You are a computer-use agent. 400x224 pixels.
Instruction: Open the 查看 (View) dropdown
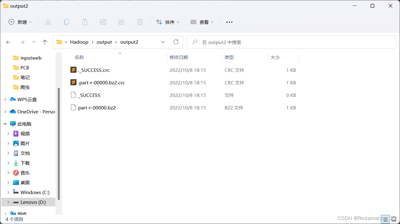[x=202, y=22]
